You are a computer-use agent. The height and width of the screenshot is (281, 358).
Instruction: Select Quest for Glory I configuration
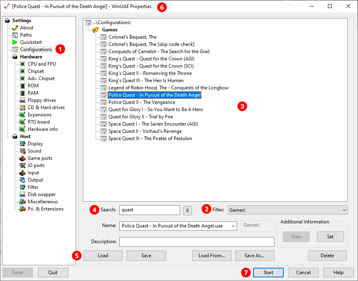[155, 110]
